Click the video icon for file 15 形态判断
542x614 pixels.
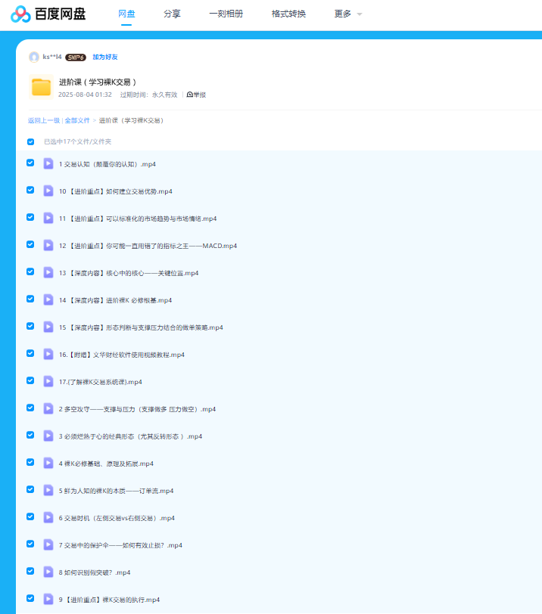(48, 327)
